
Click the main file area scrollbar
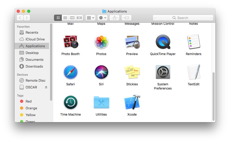tap(214, 96)
